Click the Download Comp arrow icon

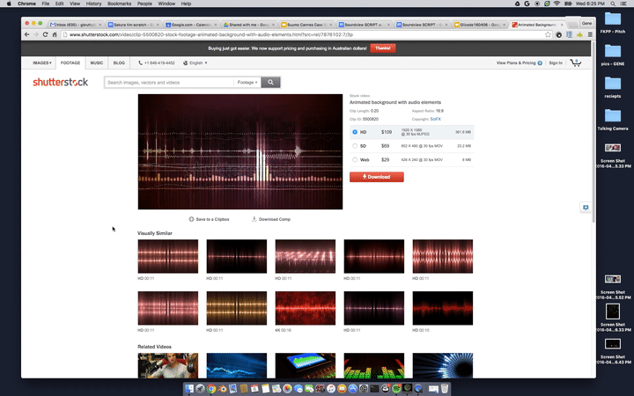[254, 218]
